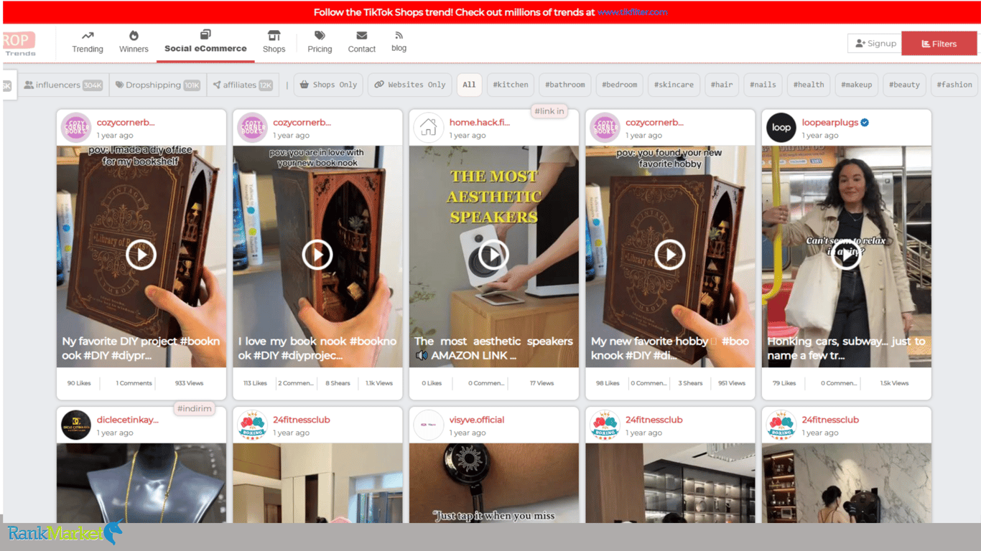Toggle the Shops Only filter

click(x=328, y=85)
